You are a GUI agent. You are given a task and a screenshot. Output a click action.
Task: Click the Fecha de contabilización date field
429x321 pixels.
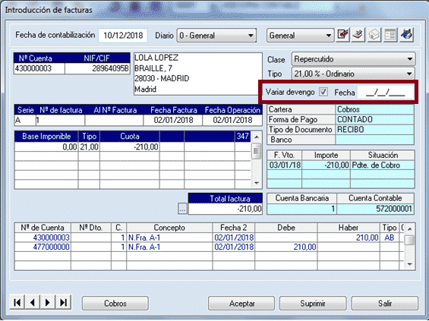click(123, 36)
